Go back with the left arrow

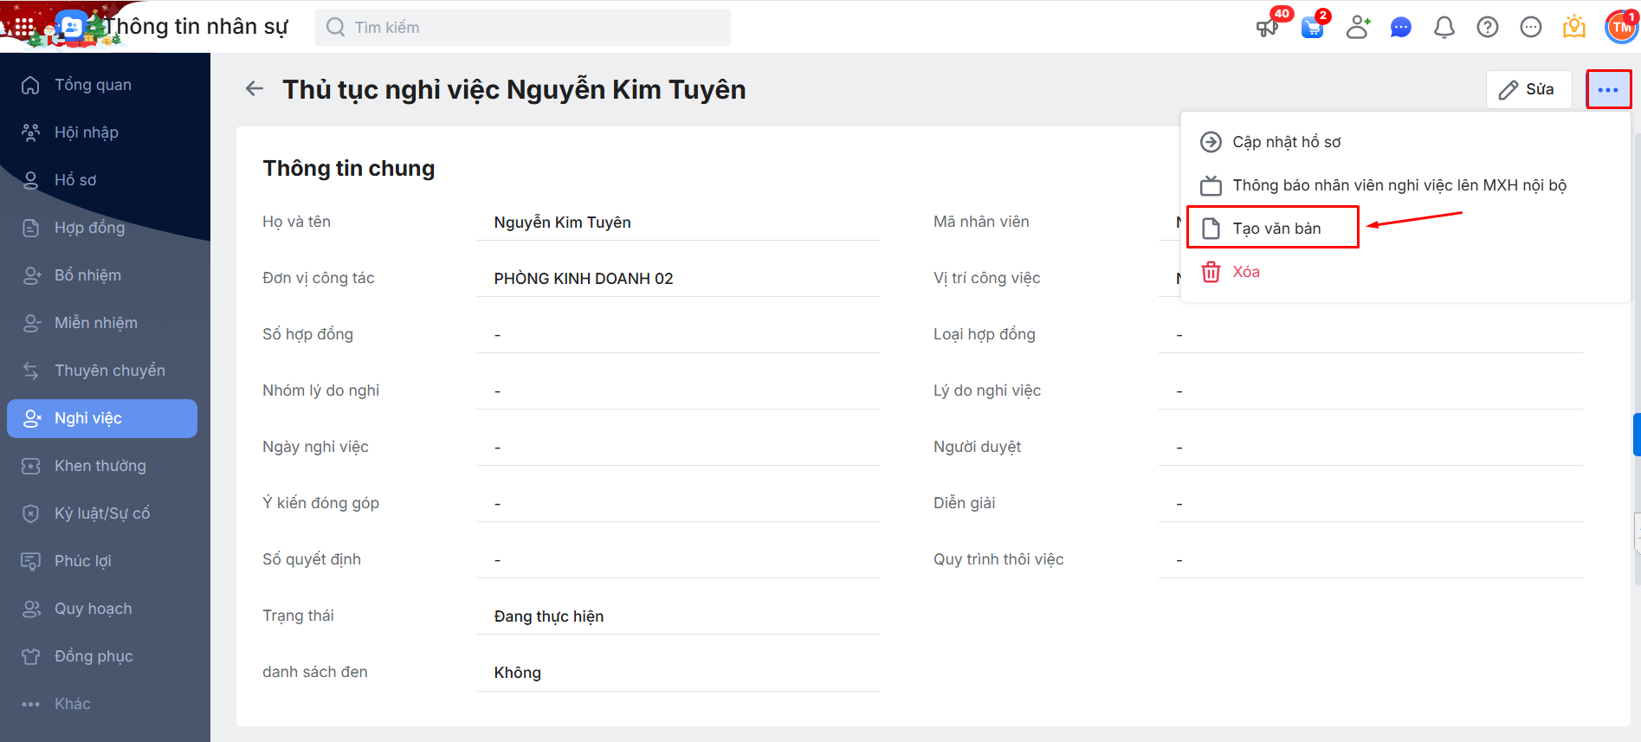coord(255,89)
